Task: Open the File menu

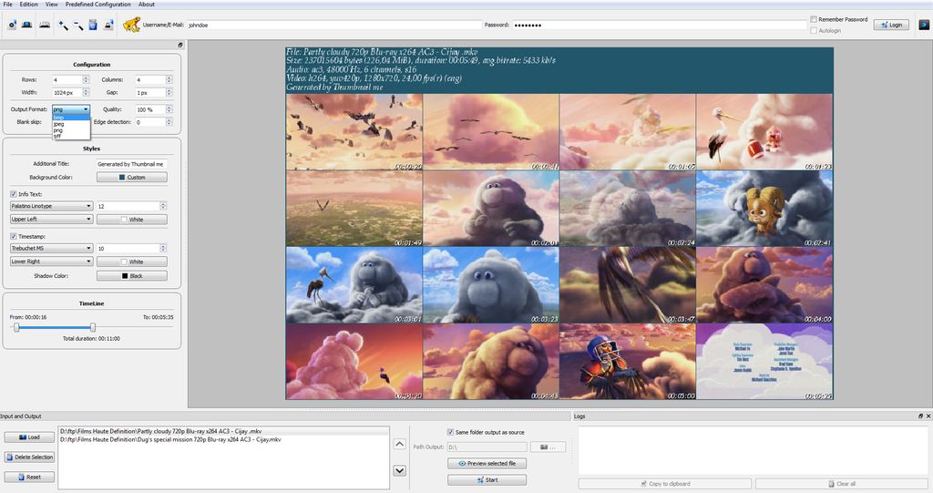Action: click(x=7, y=5)
